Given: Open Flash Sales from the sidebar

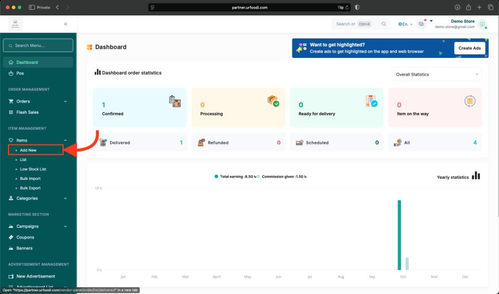Looking at the screenshot, I should (28, 112).
